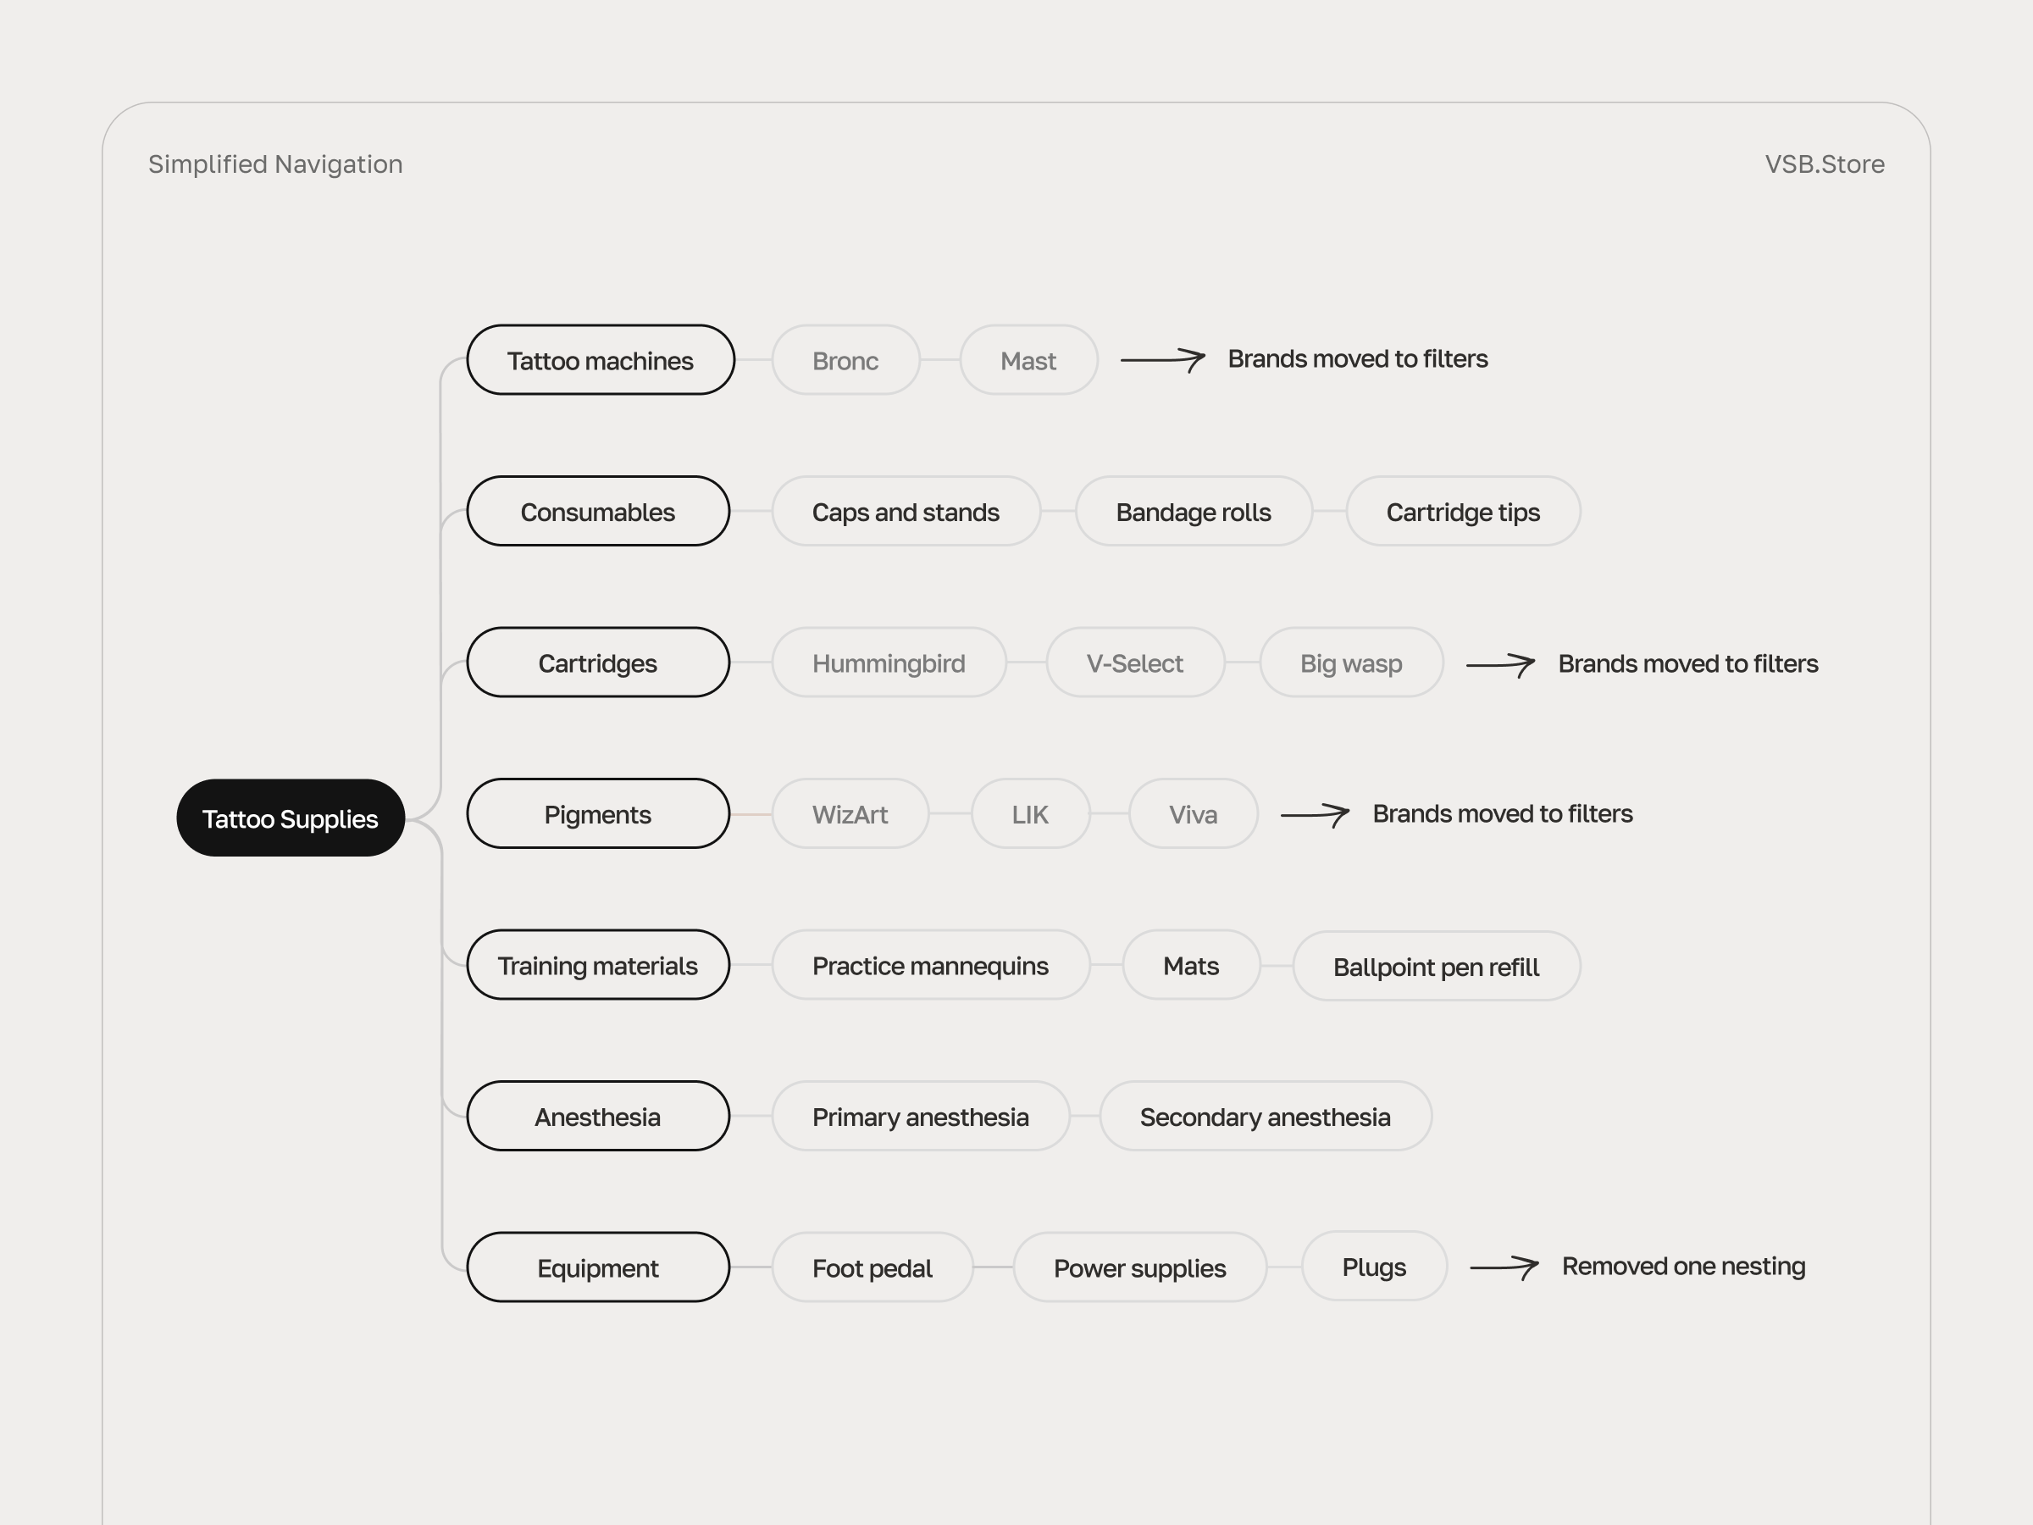Select the Tattoo machines category
2033x1525 pixels.
click(x=600, y=360)
